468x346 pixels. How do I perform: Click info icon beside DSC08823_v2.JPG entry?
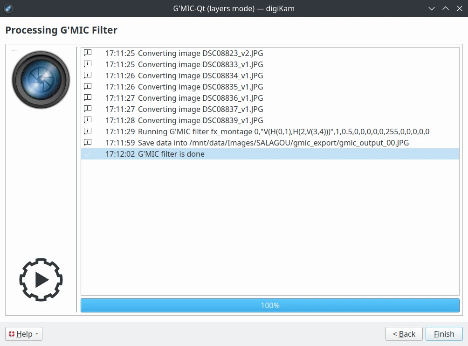point(87,53)
